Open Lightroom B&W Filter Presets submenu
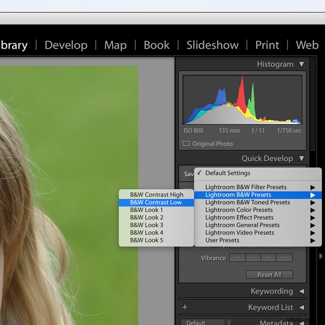325x325 pixels. (258, 187)
